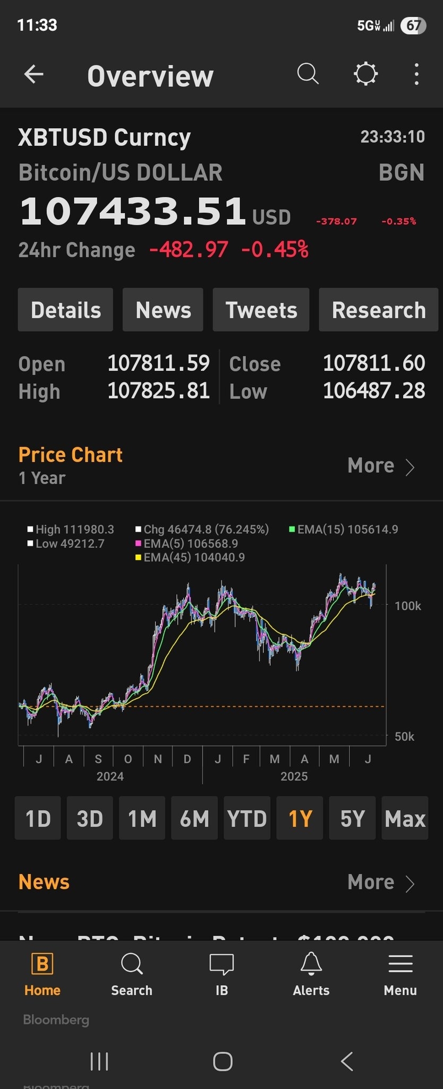The image size is (443, 1089).
Task: Open the hamburger Menu icon
Action: click(x=400, y=964)
